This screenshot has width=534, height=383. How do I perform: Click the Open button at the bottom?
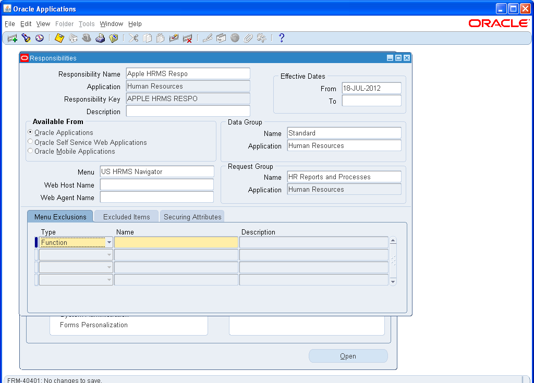click(x=348, y=355)
